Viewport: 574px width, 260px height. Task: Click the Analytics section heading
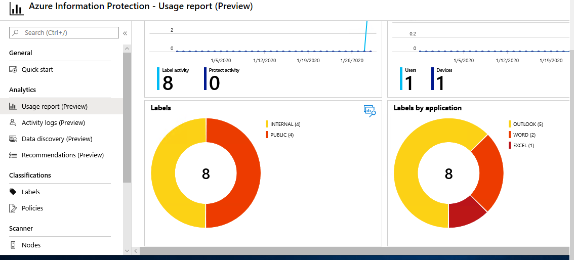pos(22,90)
